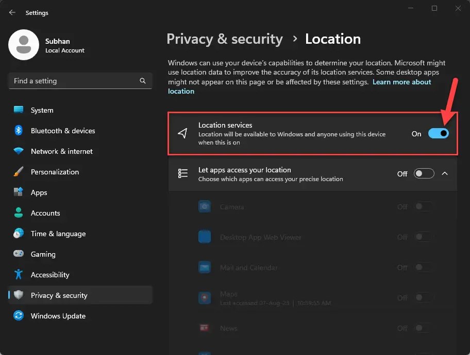Open the Learn more about location link
The image size is (470, 355).
coord(401,82)
